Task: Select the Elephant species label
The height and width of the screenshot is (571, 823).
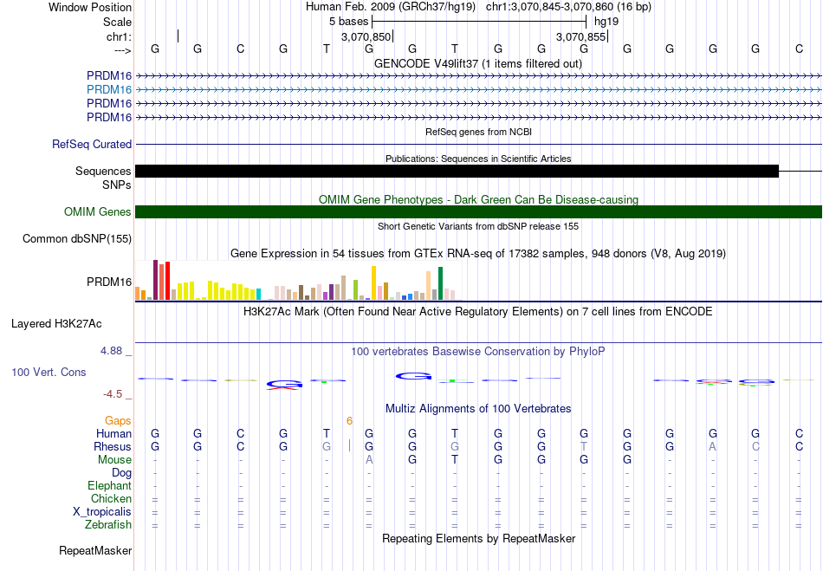Action: (110, 486)
